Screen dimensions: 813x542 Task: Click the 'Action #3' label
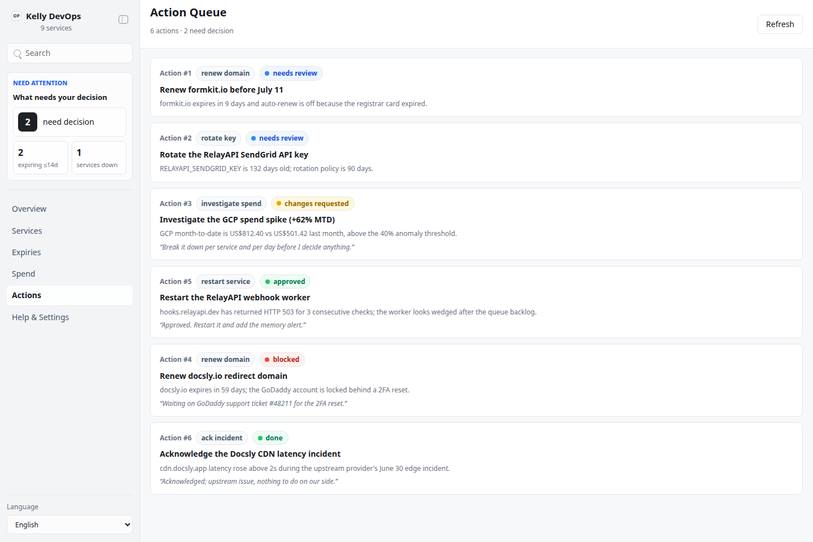point(176,204)
